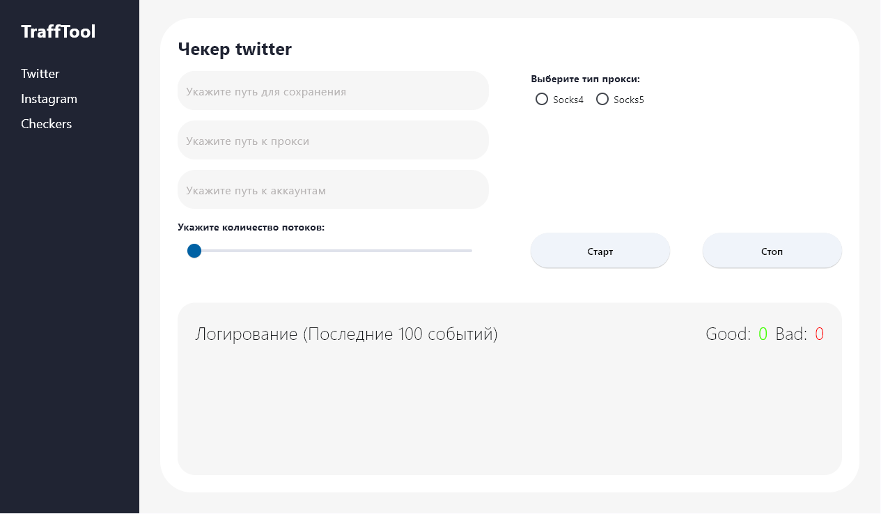Image resolution: width=881 pixels, height=514 pixels.
Task: Switch to the Checkers section
Action: point(47,124)
